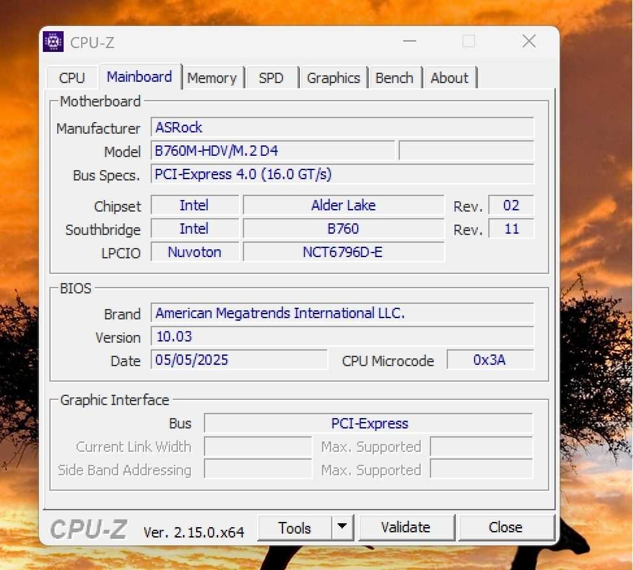Click the CPU-Z app icon in title bar
Screen dimensions: 633x570
[53, 41]
